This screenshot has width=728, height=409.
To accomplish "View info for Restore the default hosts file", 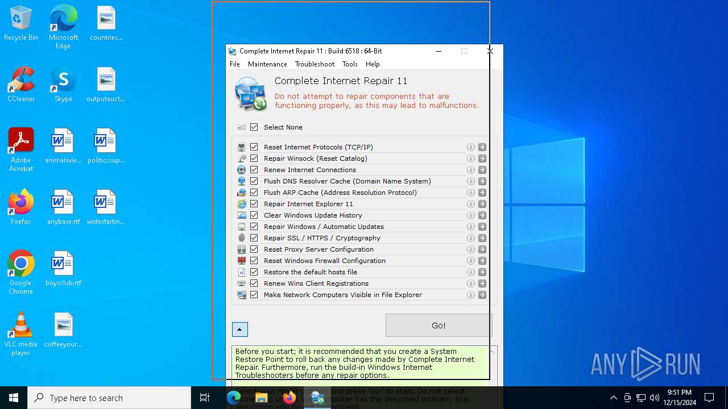I will pos(471,272).
